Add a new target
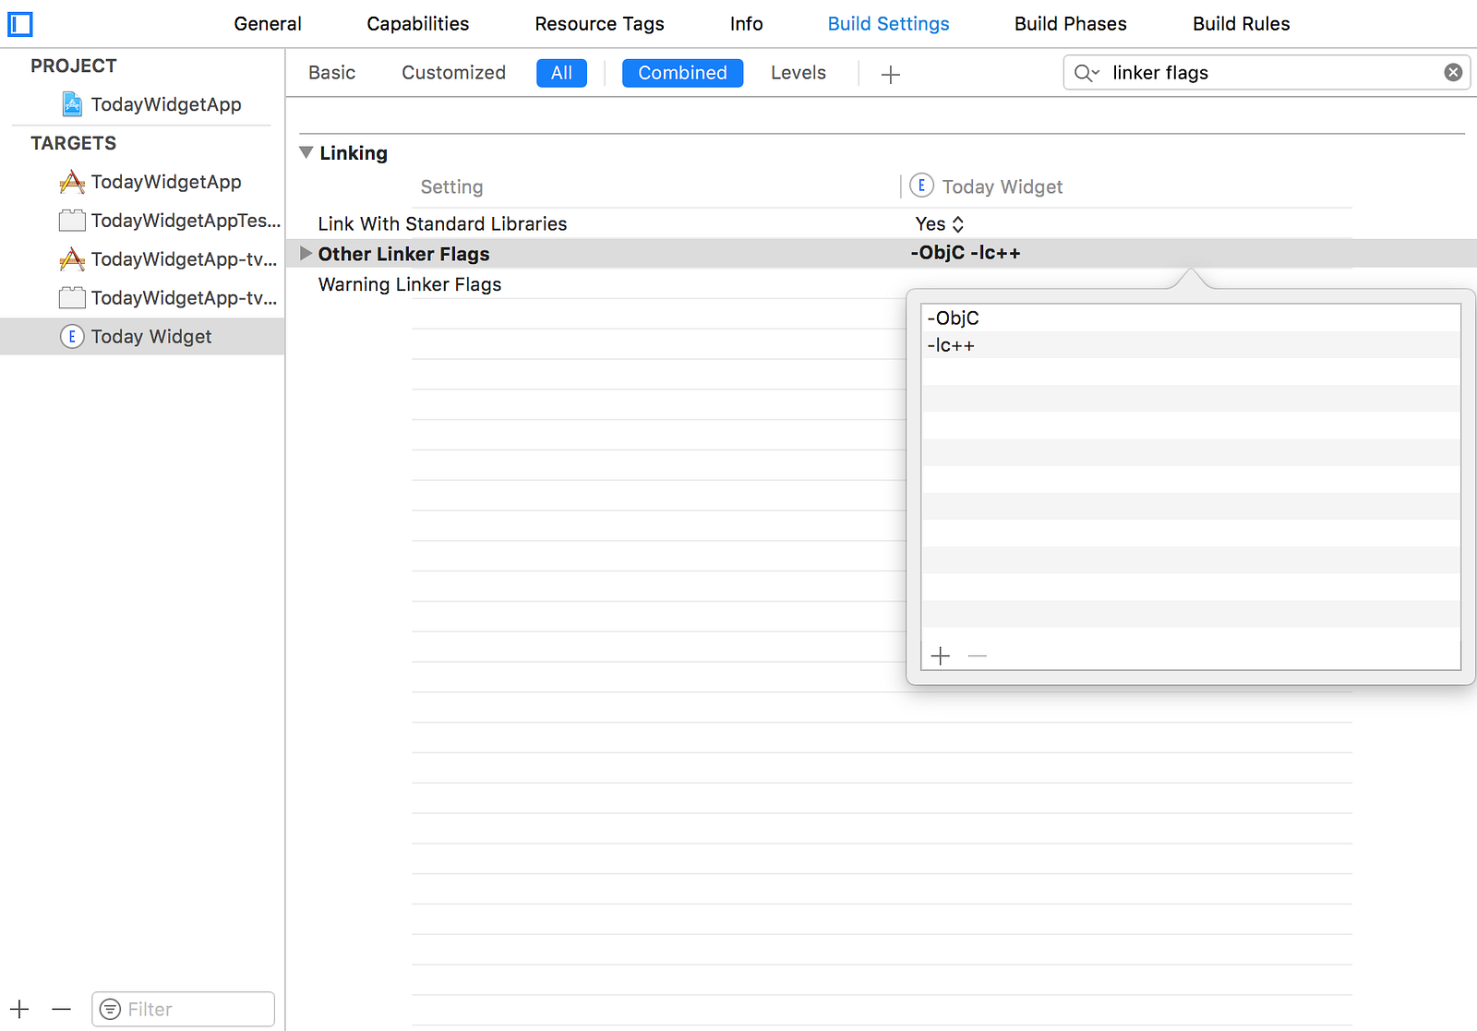 19,1009
